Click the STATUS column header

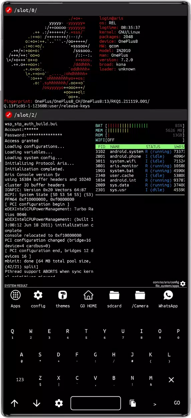click(x=153, y=146)
